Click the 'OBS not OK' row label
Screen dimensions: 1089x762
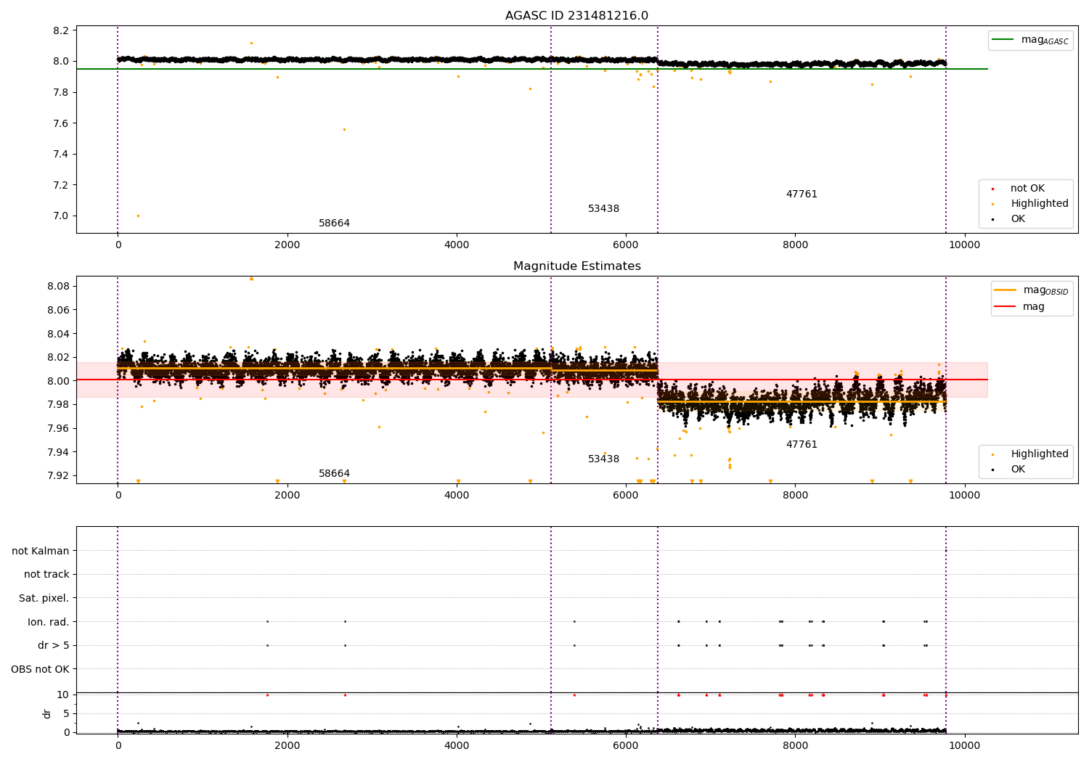pos(40,670)
